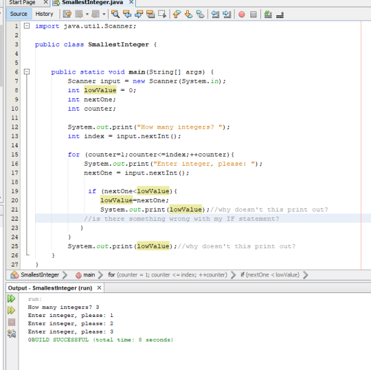This screenshot has width=371, height=370.
Task: Click the if (nextOne < lowValue) breadcrumb
Action: (x=270, y=275)
